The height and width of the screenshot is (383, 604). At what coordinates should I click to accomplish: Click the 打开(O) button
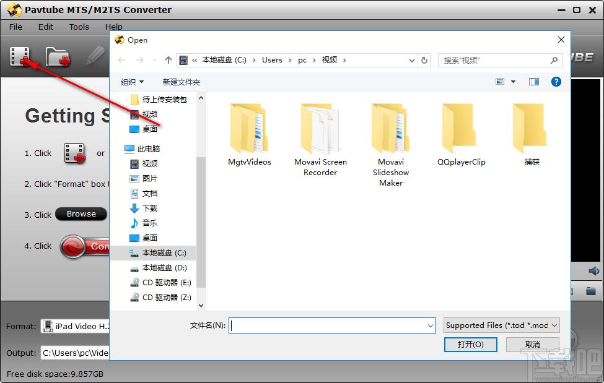(x=470, y=344)
